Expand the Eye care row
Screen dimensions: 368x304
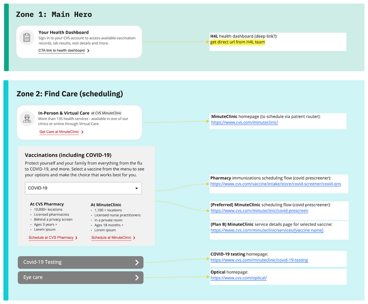tap(80, 278)
